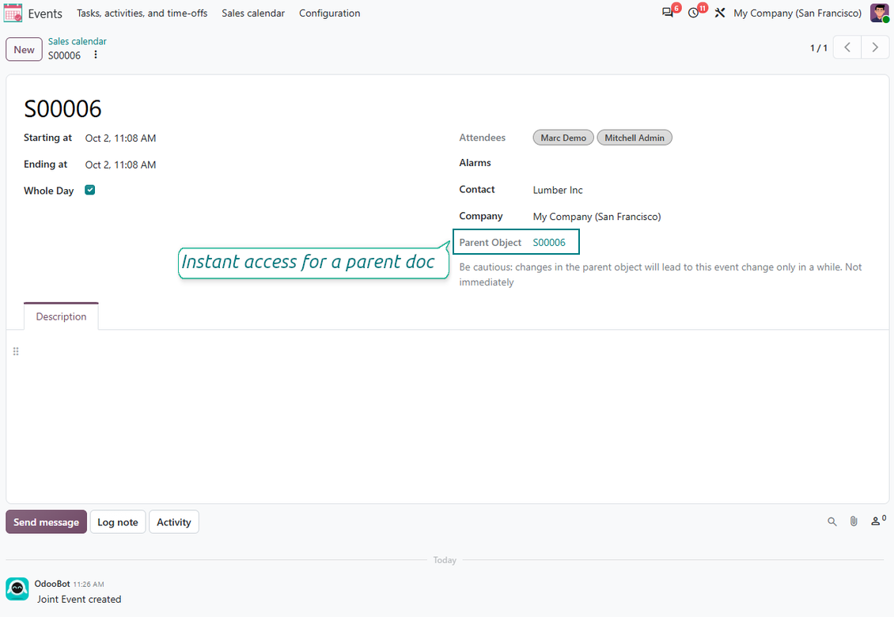Viewport: 894px width, 617px height.
Task: Show followers icon in chatter
Action: pos(878,520)
